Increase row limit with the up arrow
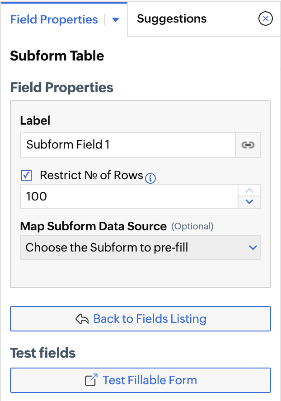 coord(249,191)
